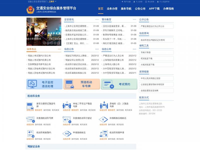The width and height of the screenshot is (200, 150).
Task: Click the 机动车转籍申请 icon
Action: (104, 134)
